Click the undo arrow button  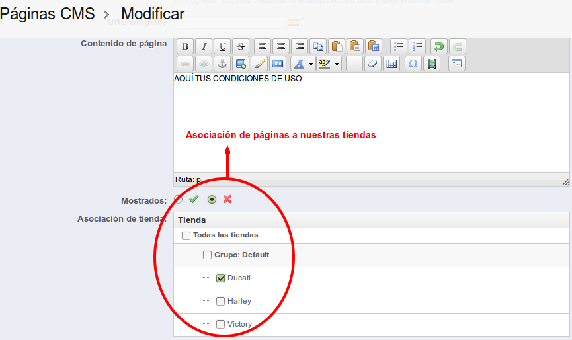(438, 46)
